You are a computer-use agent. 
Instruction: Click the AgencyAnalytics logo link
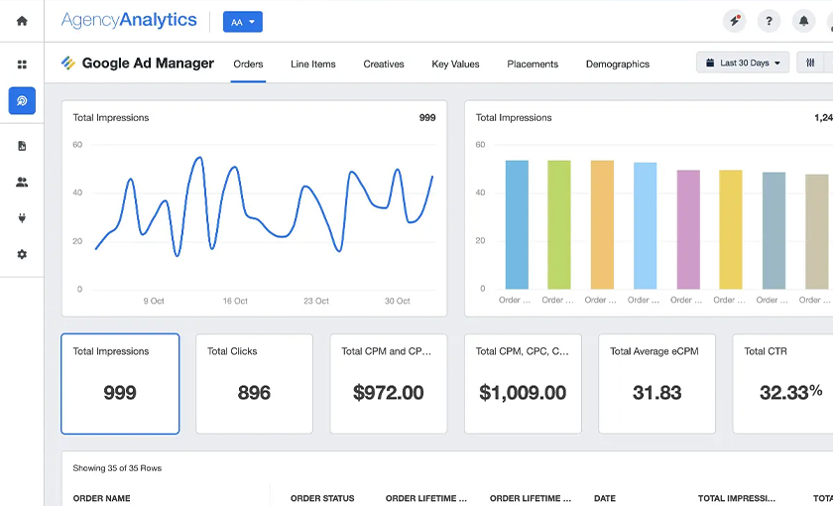129,21
